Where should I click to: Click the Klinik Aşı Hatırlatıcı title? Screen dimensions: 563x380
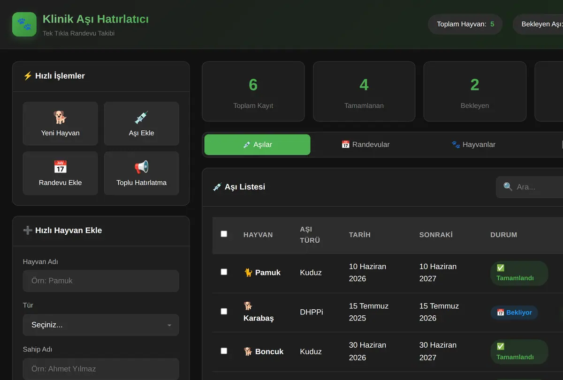click(x=96, y=19)
